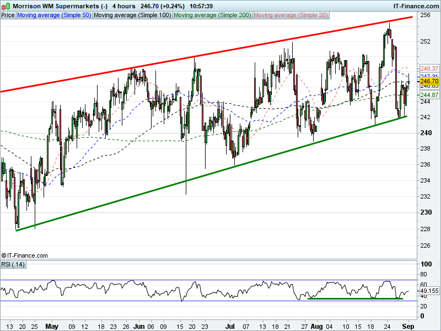
Task: Click the 10:57:39 time in header
Action: (x=201, y=6)
